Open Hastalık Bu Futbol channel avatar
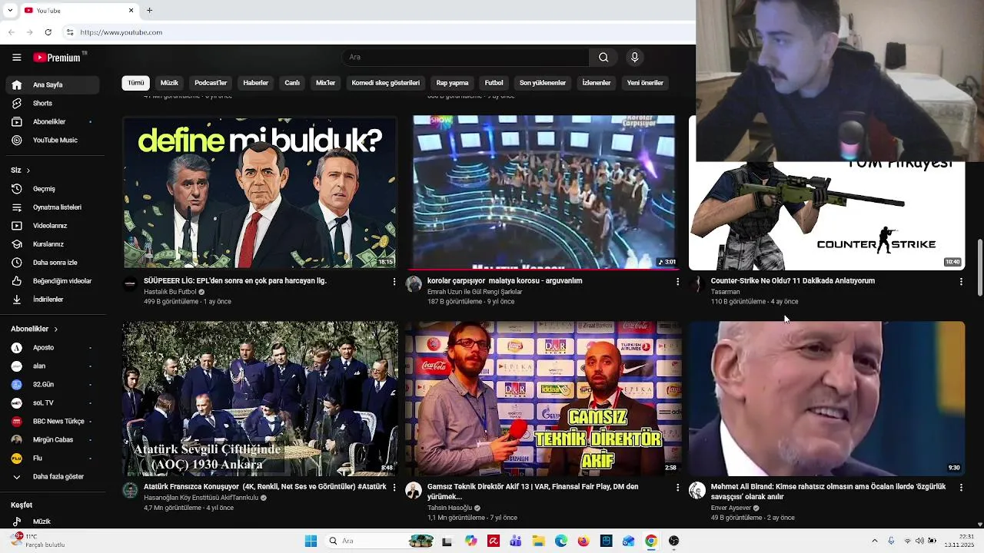 click(130, 284)
